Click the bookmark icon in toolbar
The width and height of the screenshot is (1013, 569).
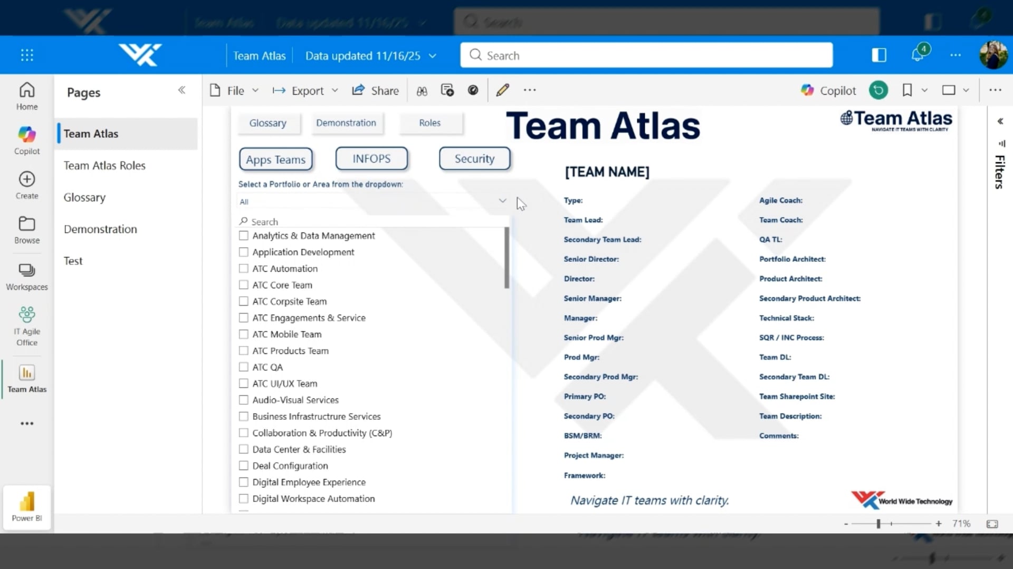click(x=907, y=90)
